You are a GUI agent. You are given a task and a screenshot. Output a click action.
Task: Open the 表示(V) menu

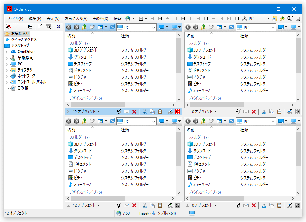53,19
